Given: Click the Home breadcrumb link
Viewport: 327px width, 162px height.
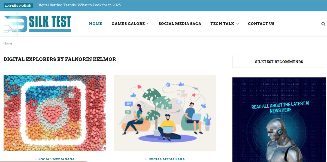Looking at the screenshot, I should pos(8,43).
